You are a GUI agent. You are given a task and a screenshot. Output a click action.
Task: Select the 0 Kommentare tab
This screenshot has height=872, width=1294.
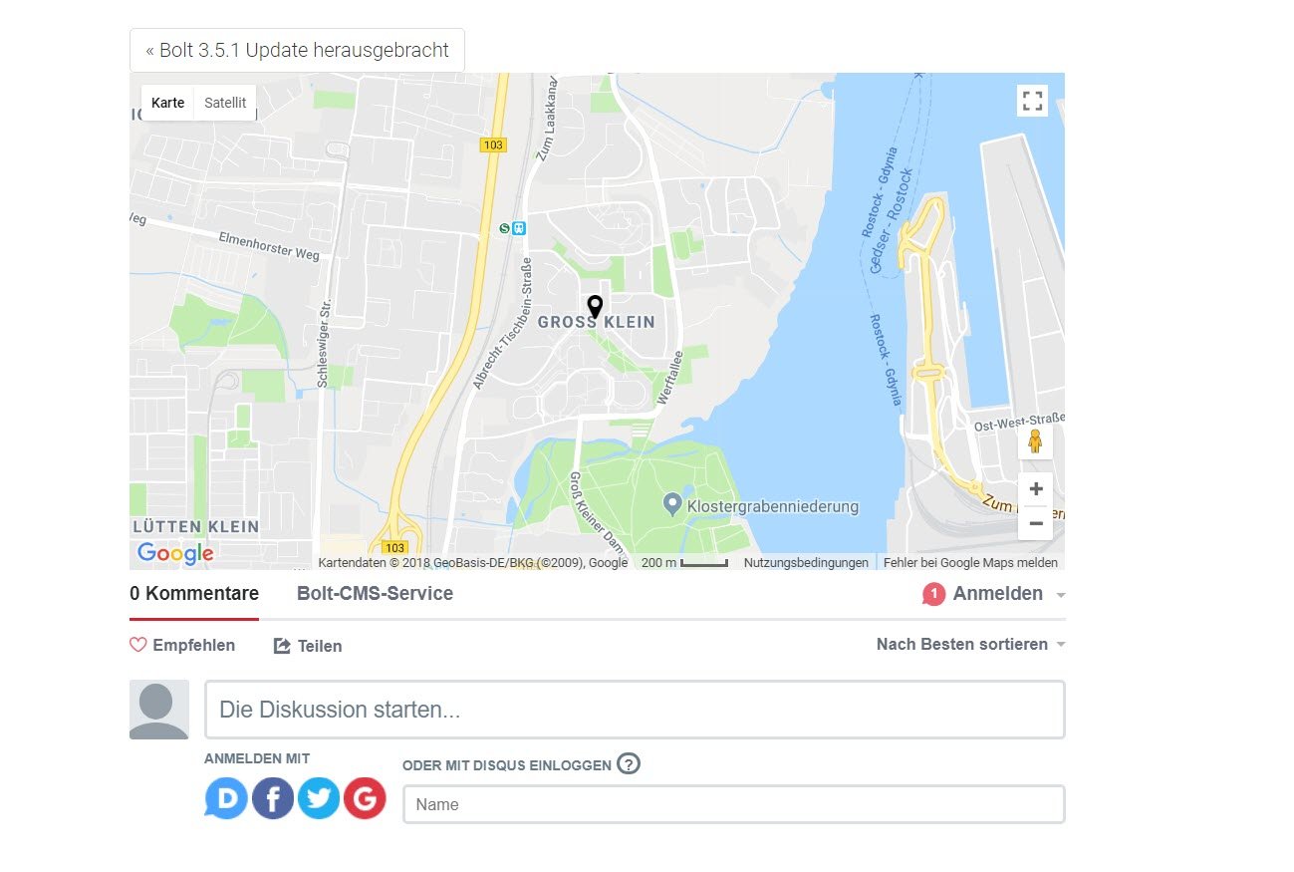click(194, 594)
